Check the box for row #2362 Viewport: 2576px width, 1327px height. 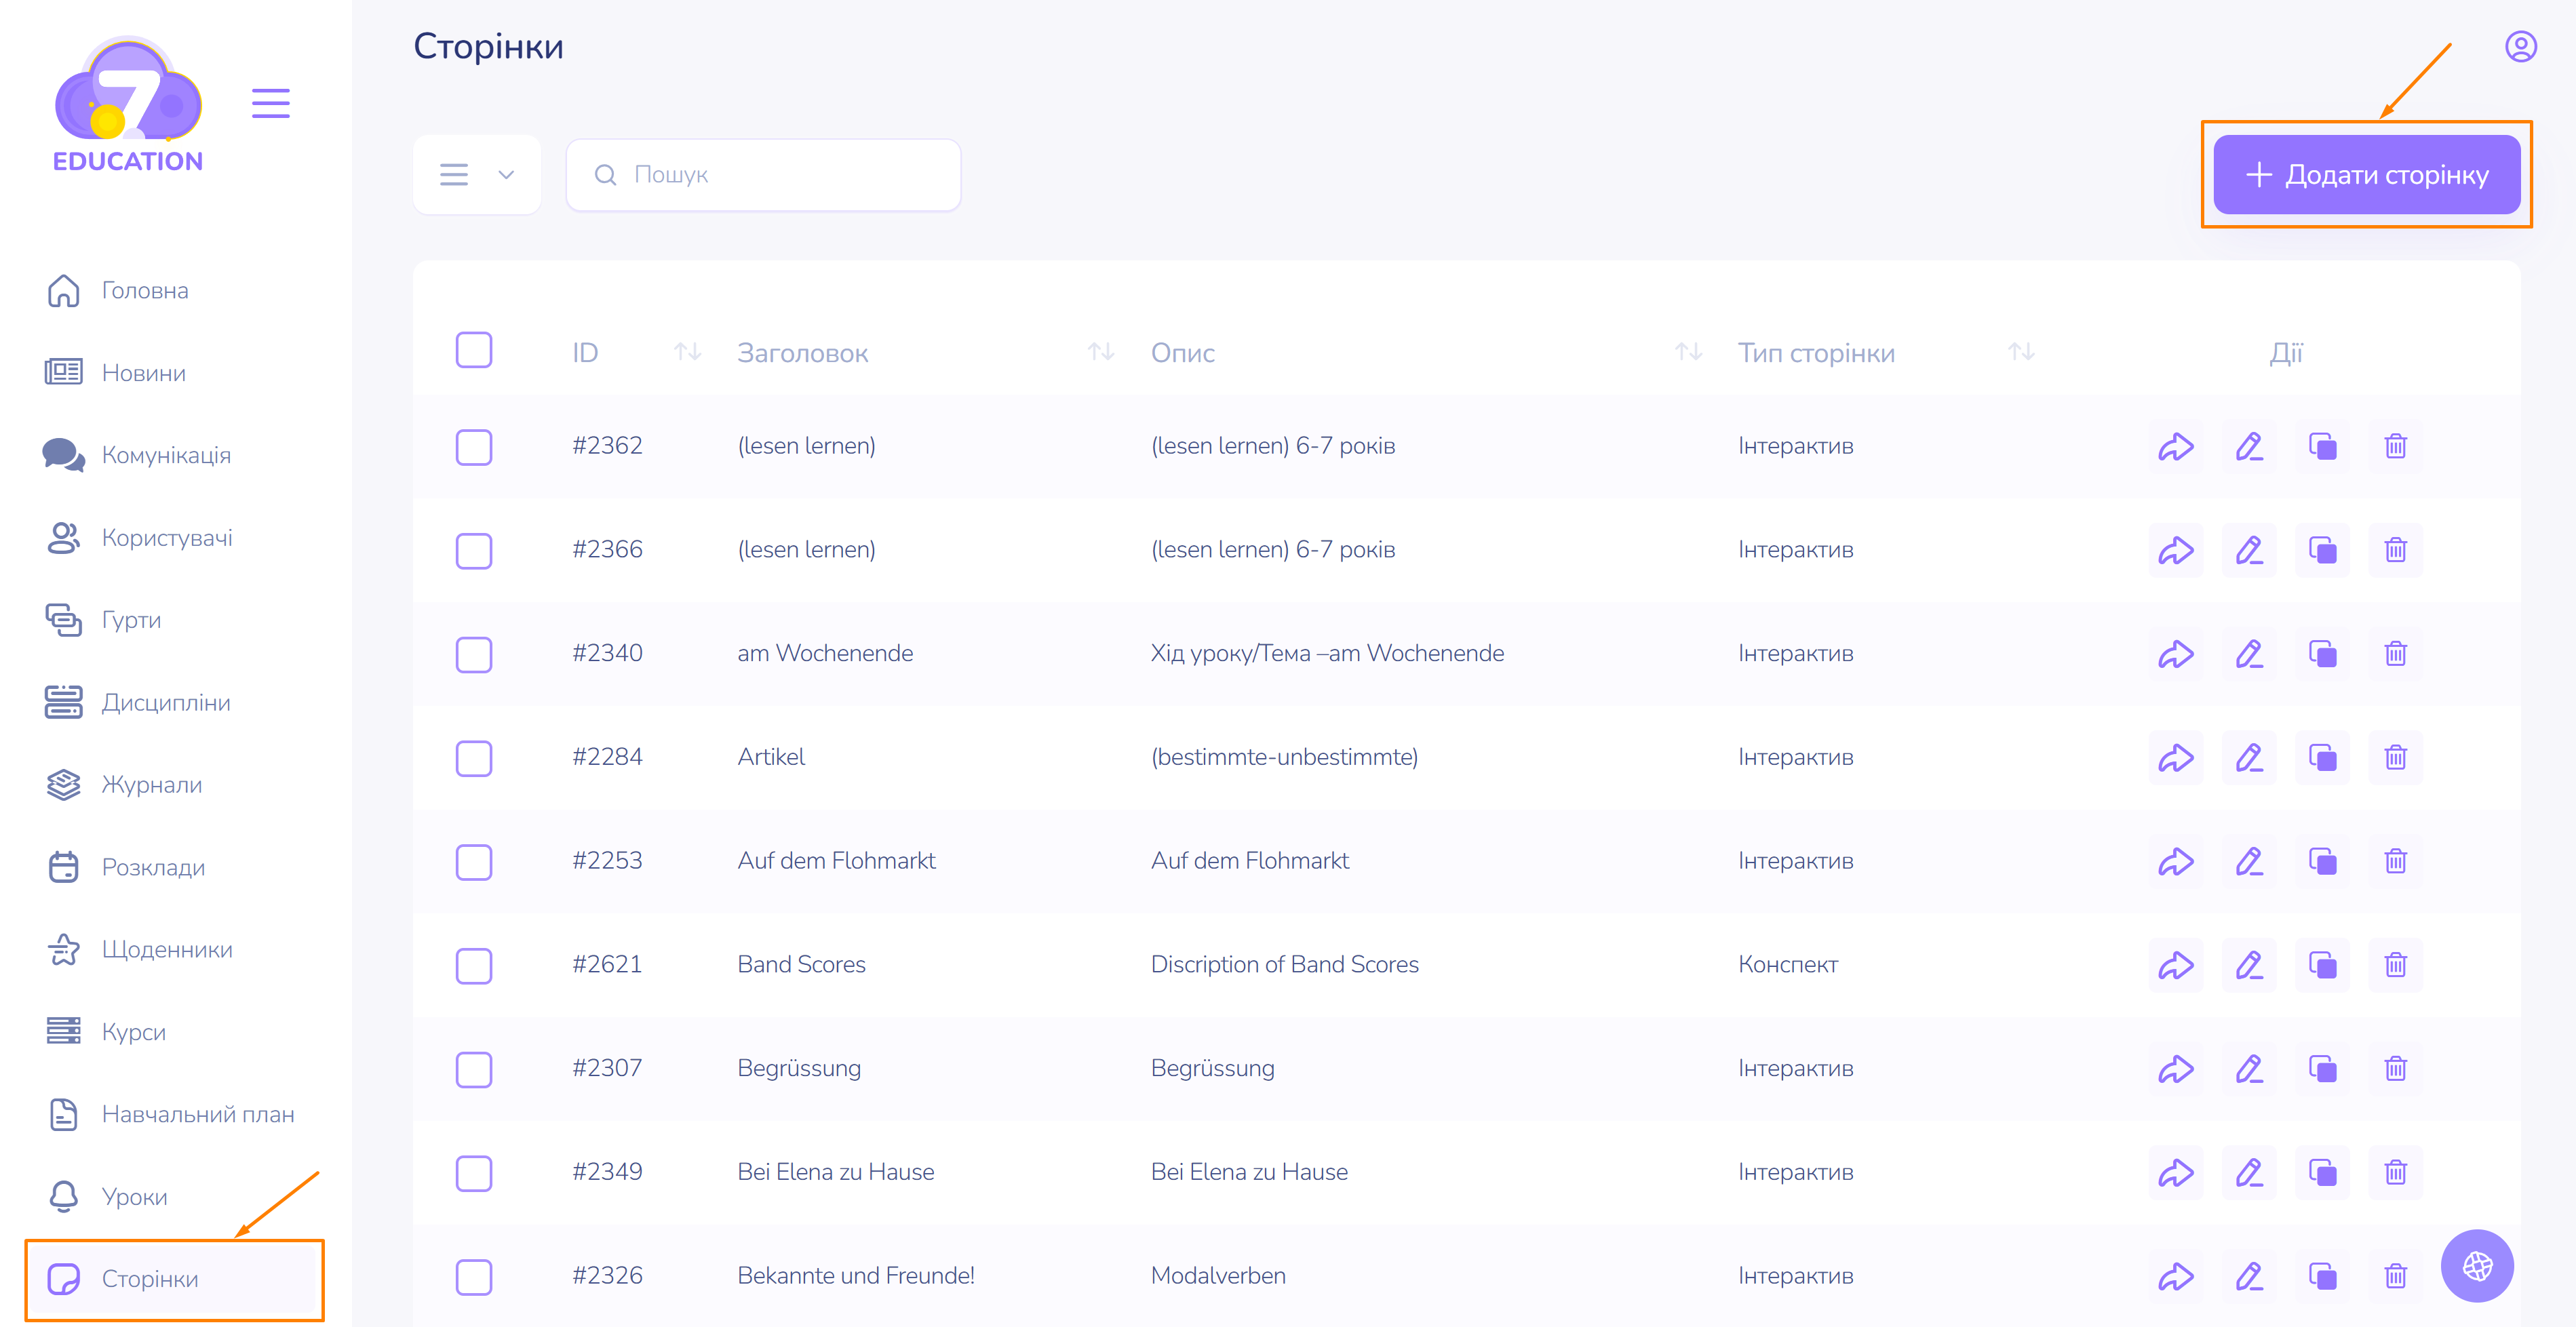474,447
